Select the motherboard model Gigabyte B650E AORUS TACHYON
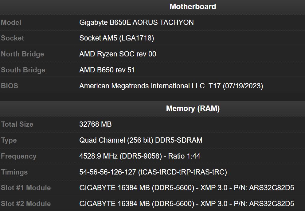Image resolution: width=305 pixels, height=211 pixels. coord(136,22)
